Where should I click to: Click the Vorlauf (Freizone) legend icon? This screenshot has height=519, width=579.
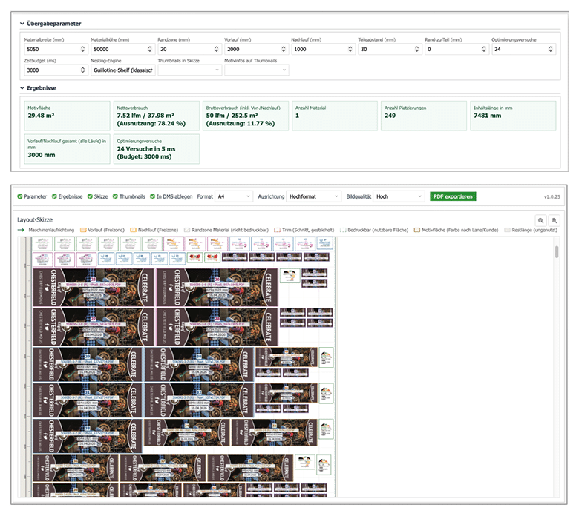[83, 230]
